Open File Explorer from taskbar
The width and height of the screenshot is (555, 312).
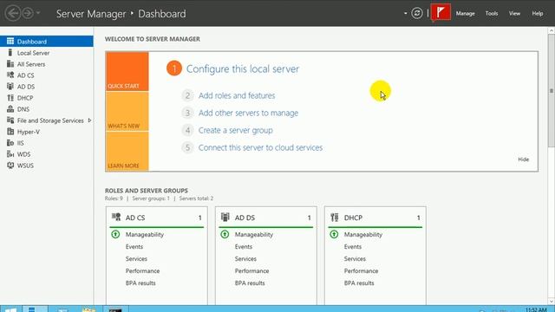coord(88,309)
